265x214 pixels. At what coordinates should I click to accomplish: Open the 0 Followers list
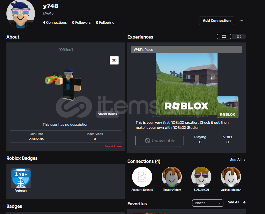pyautogui.click(x=81, y=22)
